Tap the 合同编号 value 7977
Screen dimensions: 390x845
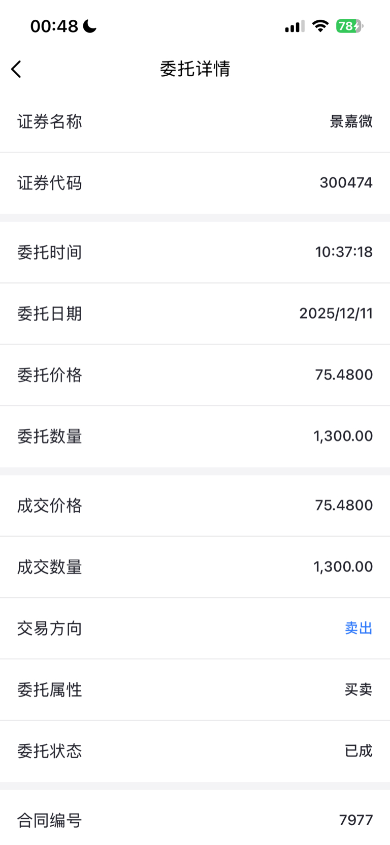[x=355, y=820]
